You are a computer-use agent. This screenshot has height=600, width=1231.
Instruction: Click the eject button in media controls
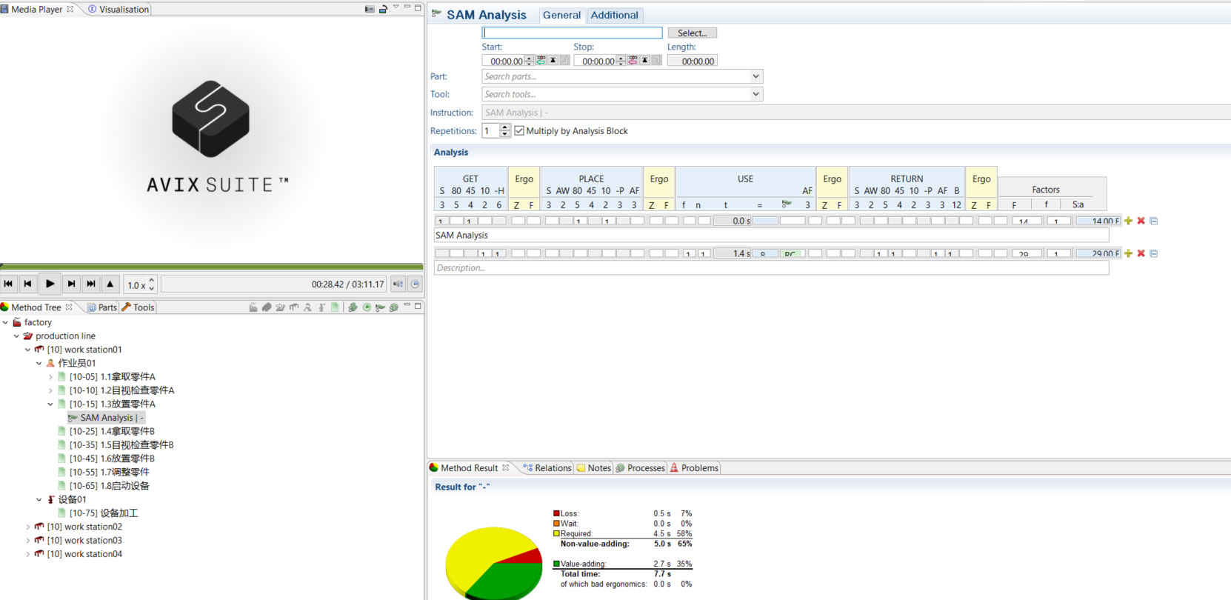[110, 284]
